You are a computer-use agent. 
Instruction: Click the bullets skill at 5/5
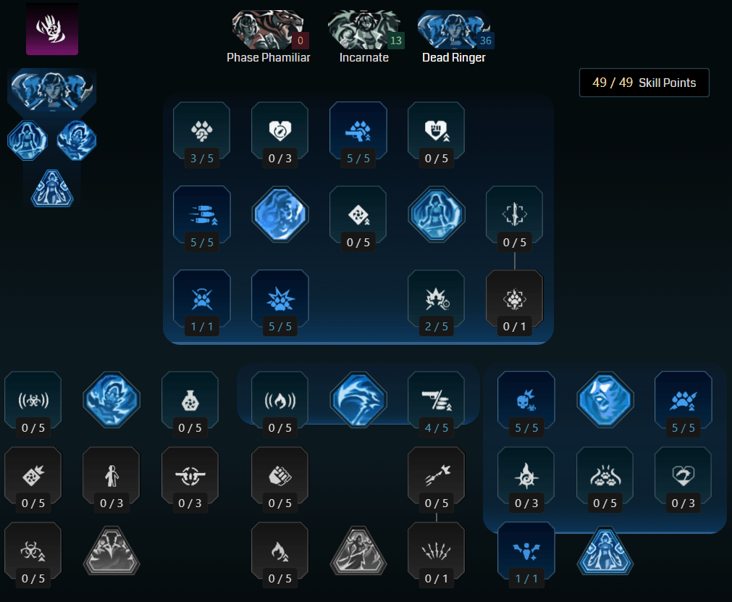(x=202, y=219)
